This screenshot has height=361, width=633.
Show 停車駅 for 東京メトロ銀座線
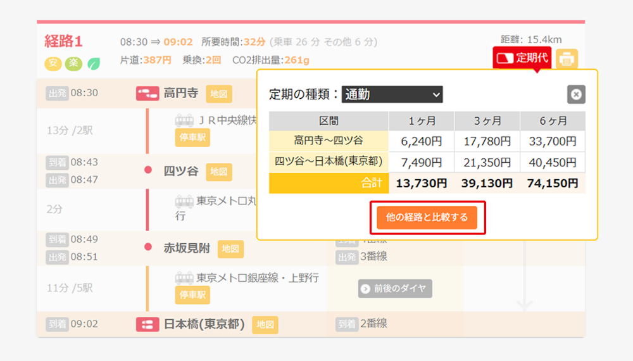[x=192, y=295]
